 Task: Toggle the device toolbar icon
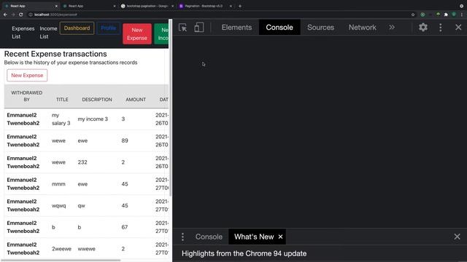point(199,28)
